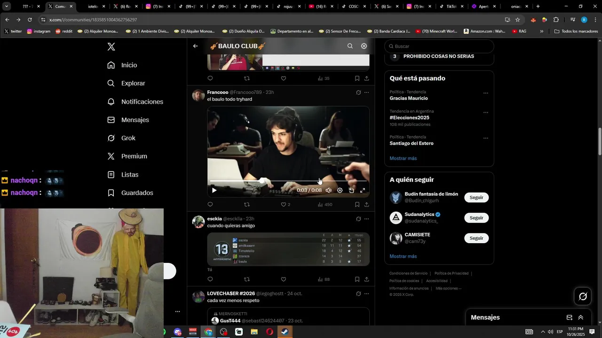Open options for Gracias Mauricio trend
Viewport: 602px width, 338px height.
486,93
